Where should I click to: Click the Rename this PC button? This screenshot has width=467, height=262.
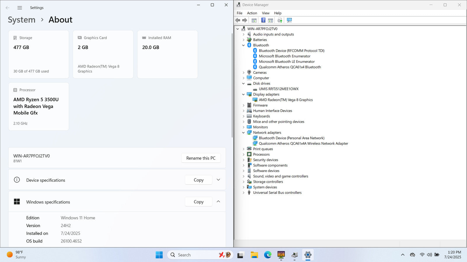(201, 158)
